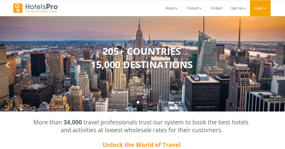Select the second carousel indicator dot
This screenshot has height=149, width=285.
pyautogui.click(x=141, y=102)
